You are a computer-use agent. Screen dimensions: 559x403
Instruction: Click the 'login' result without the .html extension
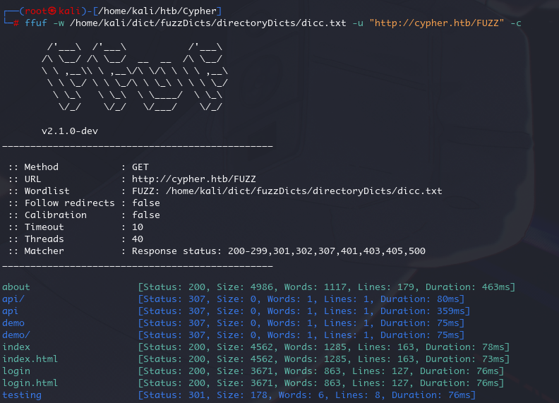pyautogui.click(x=16, y=371)
